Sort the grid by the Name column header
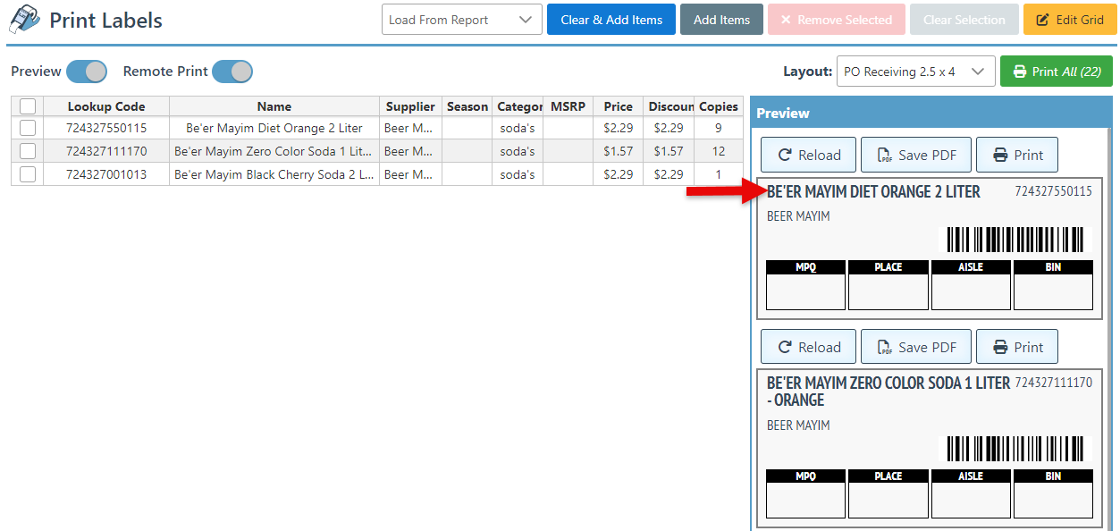The width and height of the screenshot is (1120, 531). coord(274,106)
